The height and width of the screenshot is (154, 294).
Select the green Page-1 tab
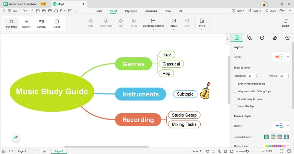(x=59, y=151)
